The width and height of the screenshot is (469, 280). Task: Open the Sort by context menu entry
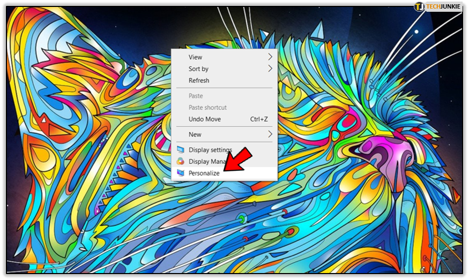(225, 69)
